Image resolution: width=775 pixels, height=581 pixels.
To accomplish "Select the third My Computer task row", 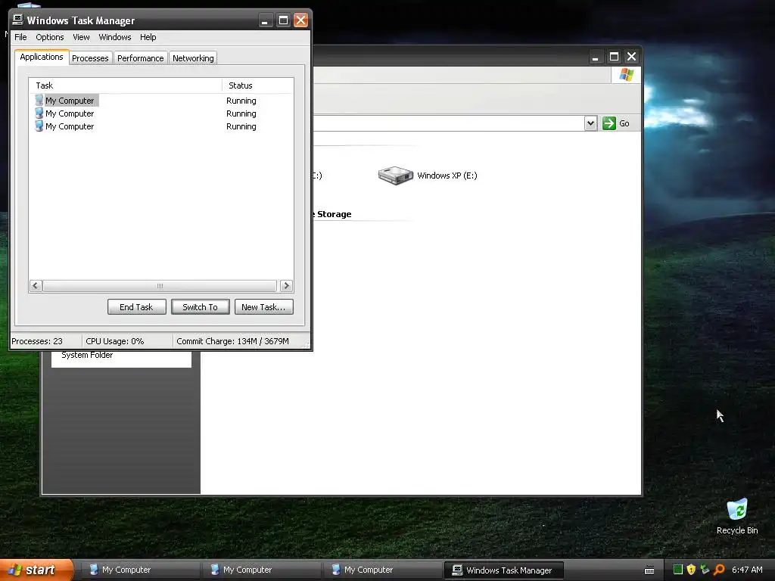I will [x=161, y=126].
